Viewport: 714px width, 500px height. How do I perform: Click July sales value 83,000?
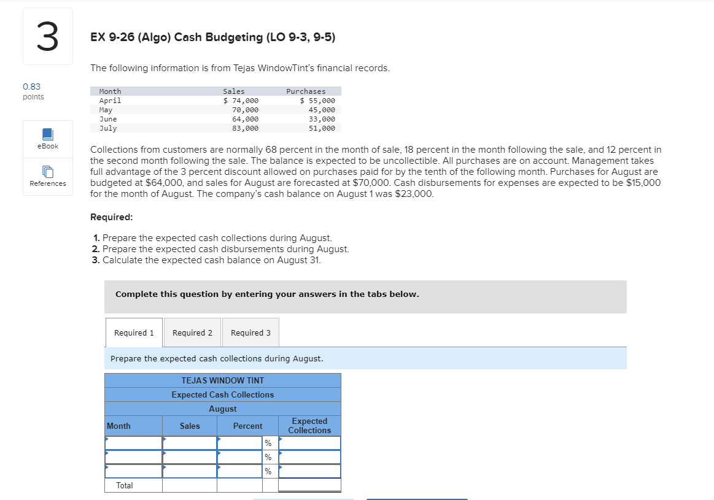coord(245,128)
